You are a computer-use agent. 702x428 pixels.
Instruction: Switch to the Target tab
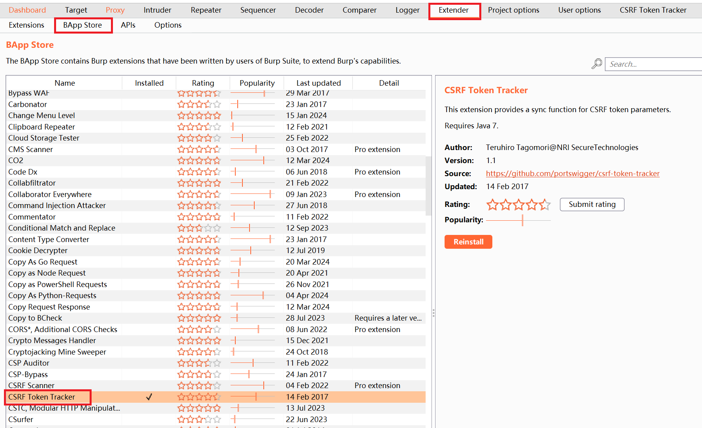click(76, 10)
